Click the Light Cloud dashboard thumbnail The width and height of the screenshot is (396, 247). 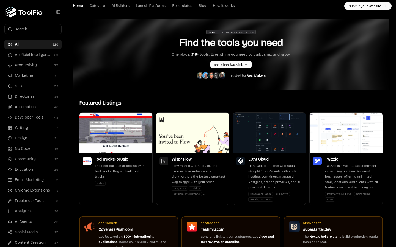point(269,133)
